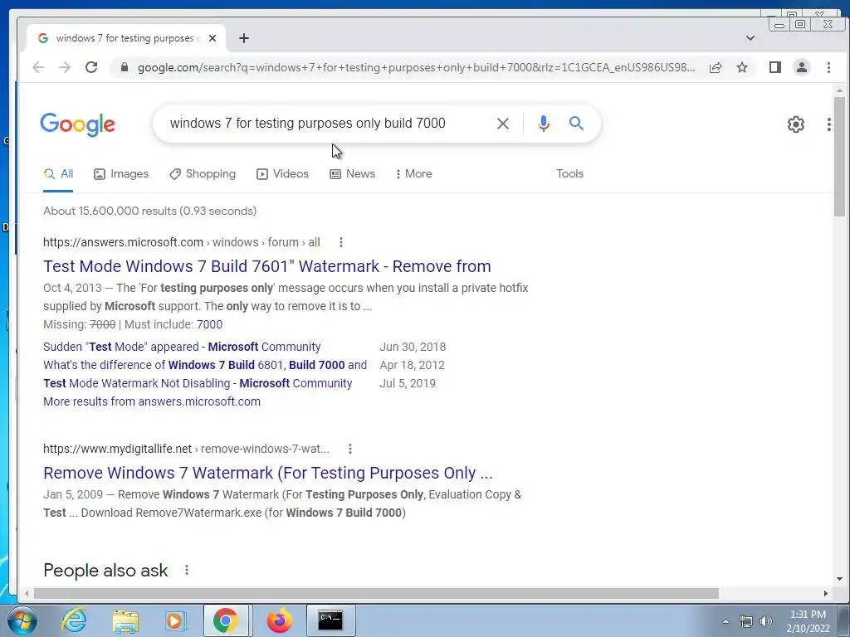Go to the Google logo homepage
850x637 pixels.
tap(77, 124)
